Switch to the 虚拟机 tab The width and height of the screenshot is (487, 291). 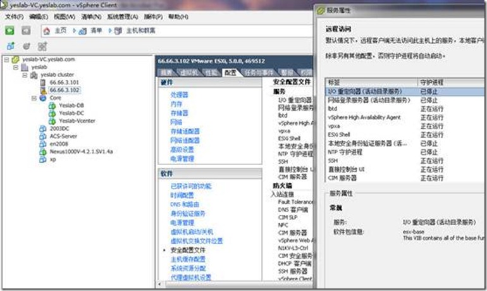[x=189, y=73]
